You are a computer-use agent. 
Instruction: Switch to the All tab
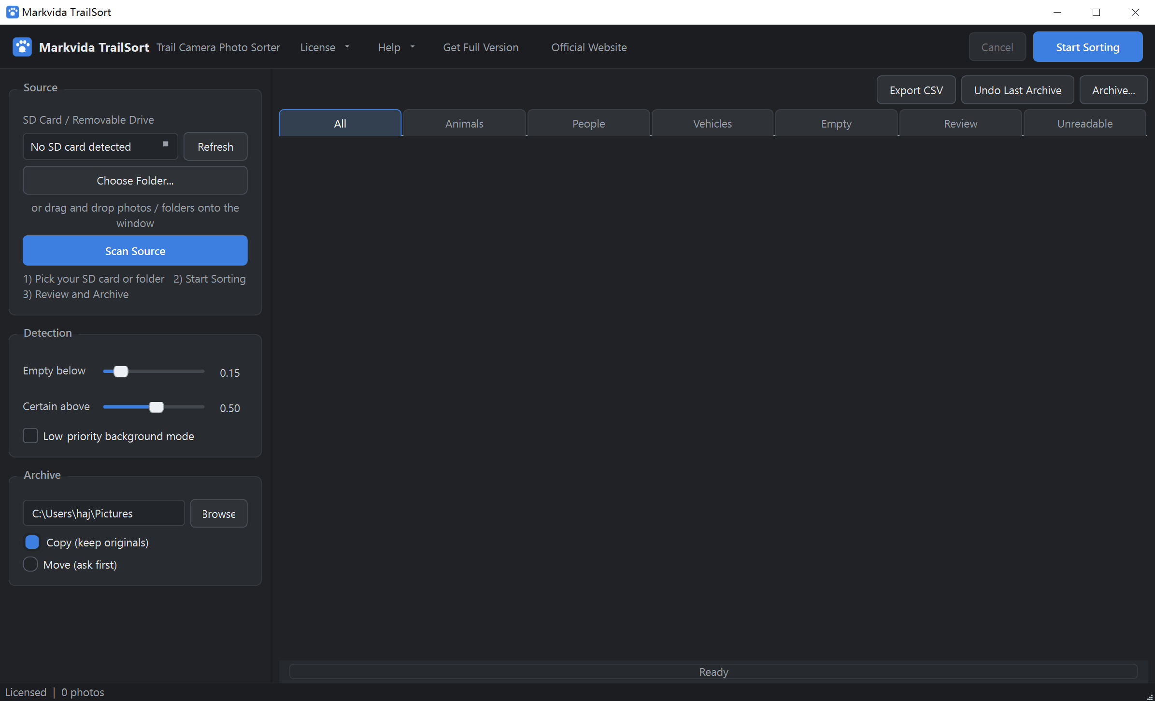pos(340,123)
